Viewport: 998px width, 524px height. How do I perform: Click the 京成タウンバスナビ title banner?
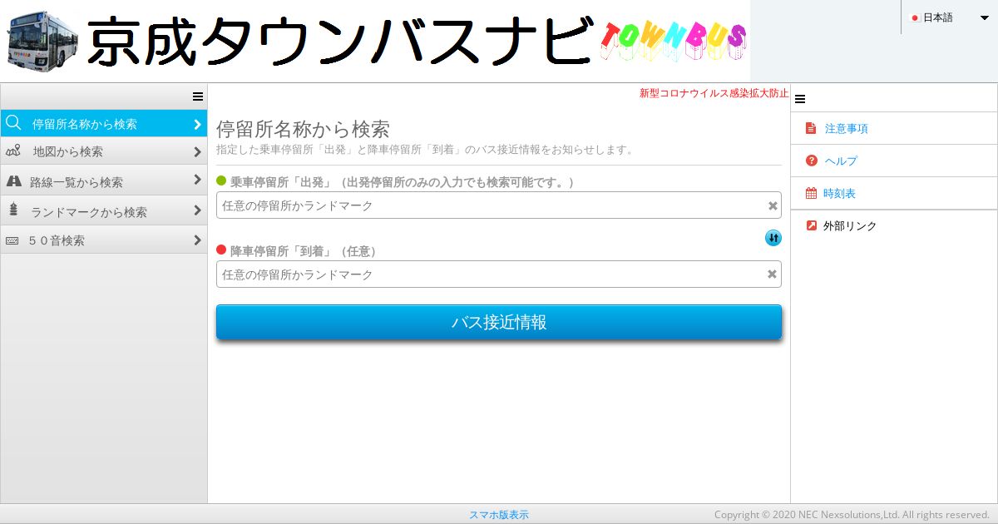coord(339,42)
